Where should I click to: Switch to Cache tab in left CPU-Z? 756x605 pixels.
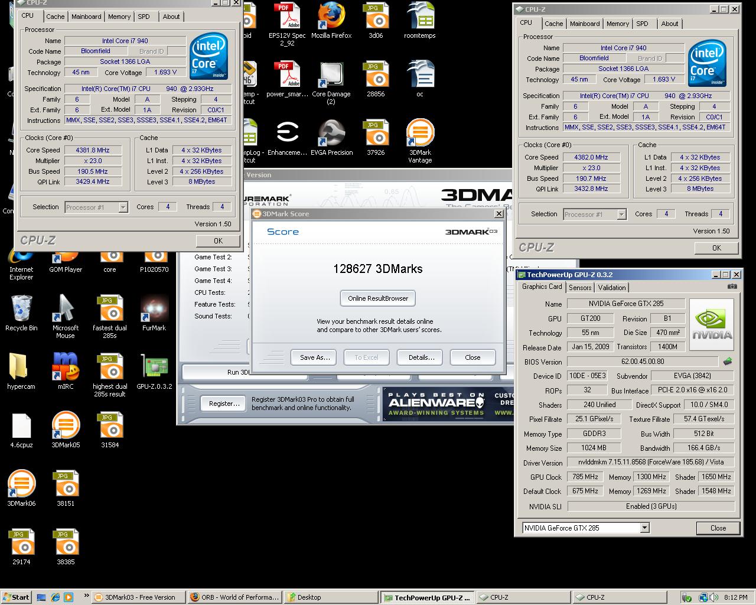pyautogui.click(x=55, y=17)
